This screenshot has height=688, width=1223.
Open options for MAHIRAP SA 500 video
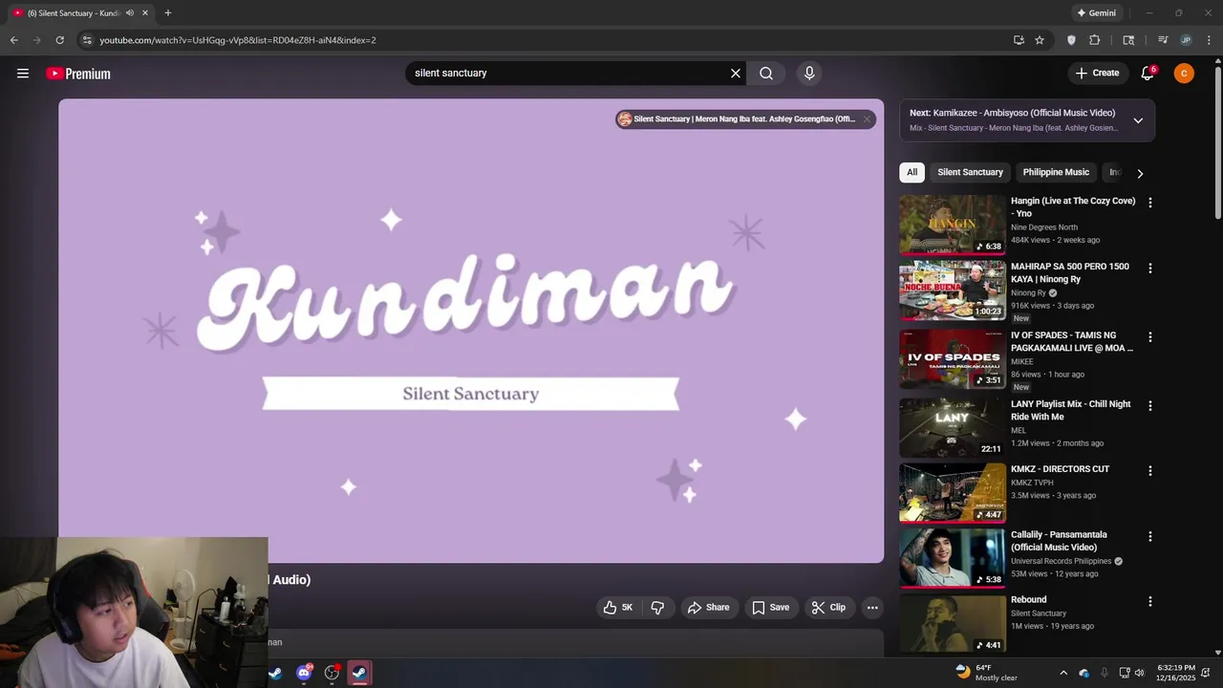pos(1150,269)
